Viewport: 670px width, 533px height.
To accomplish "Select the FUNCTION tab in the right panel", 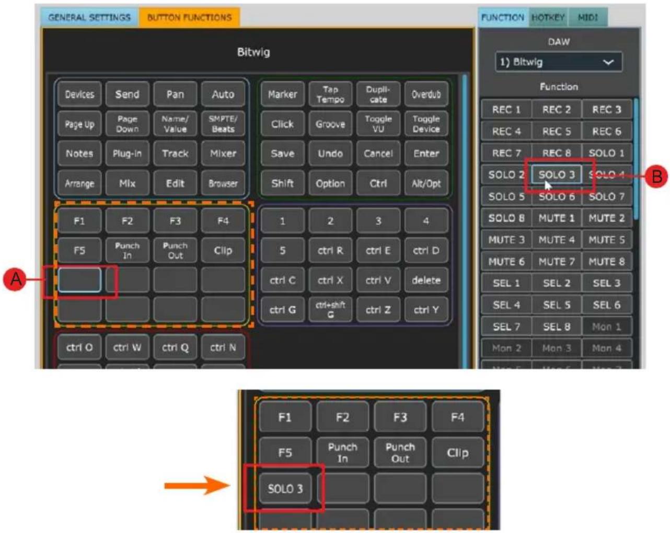I will pos(502,17).
